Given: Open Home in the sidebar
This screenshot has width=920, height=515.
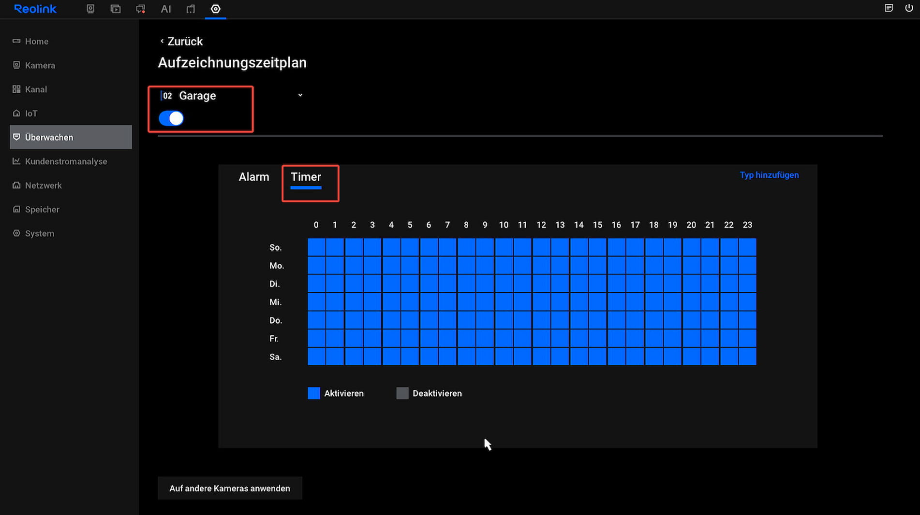Looking at the screenshot, I should [x=71, y=41].
